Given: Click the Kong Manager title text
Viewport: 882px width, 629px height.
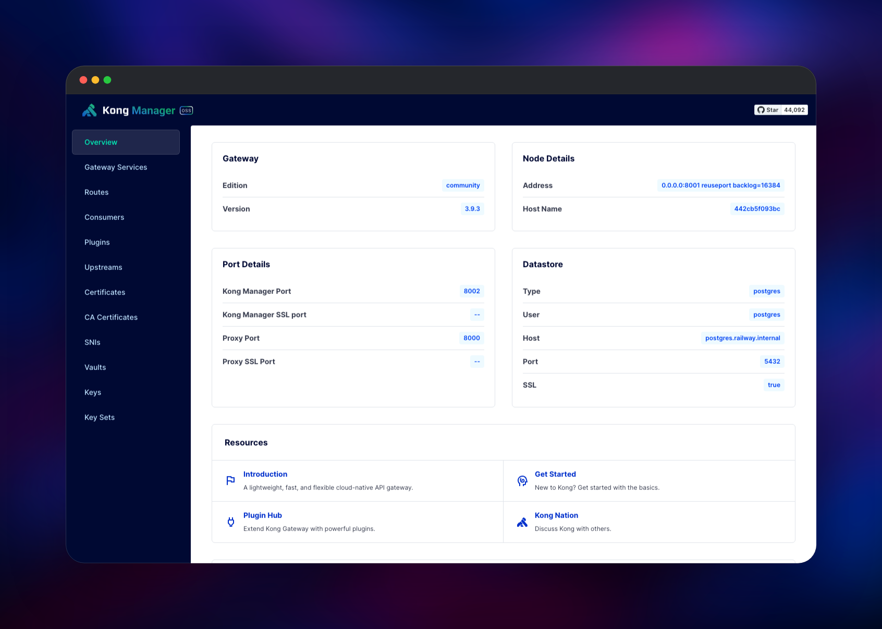Looking at the screenshot, I should [x=139, y=110].
